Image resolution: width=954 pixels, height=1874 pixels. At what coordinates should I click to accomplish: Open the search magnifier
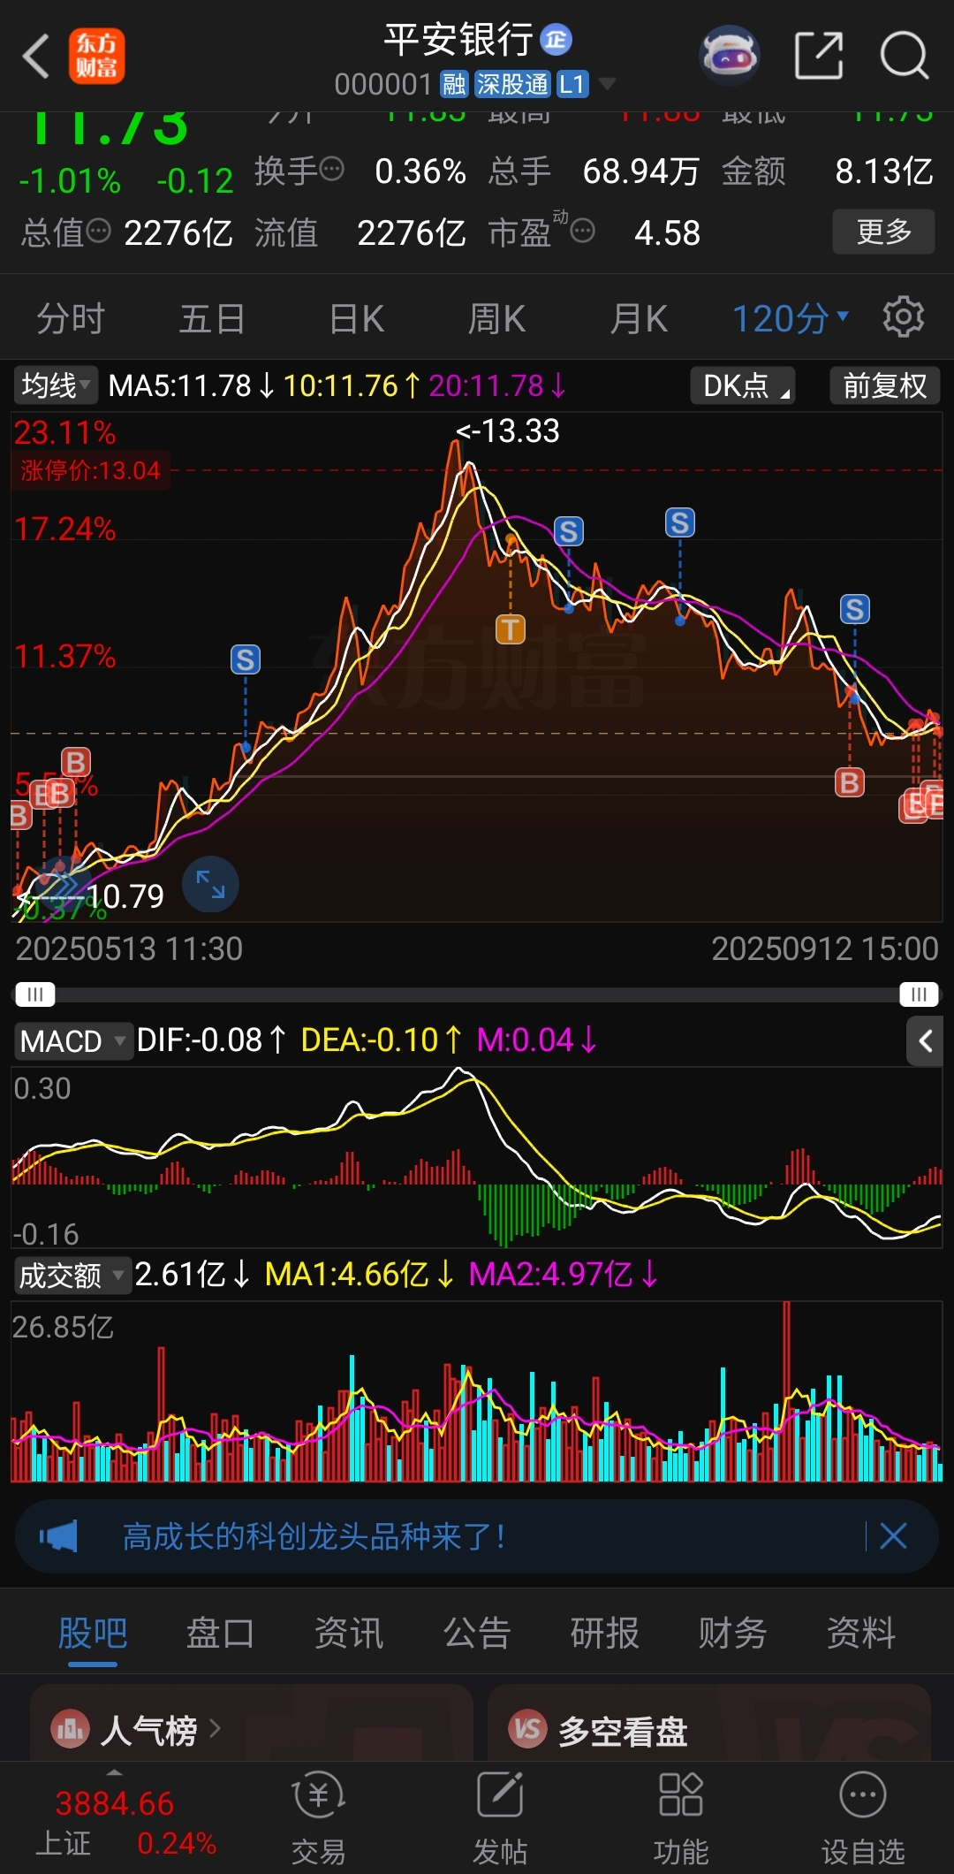click(905, 56)
